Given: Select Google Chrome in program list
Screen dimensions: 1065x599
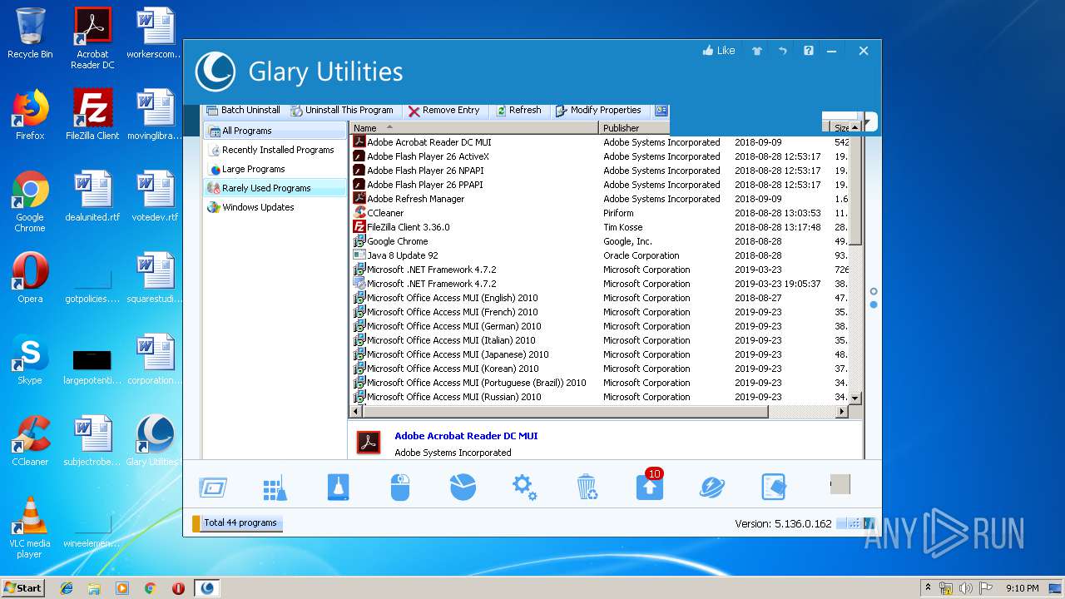Looking at the screenshot, I should [600, 241].
